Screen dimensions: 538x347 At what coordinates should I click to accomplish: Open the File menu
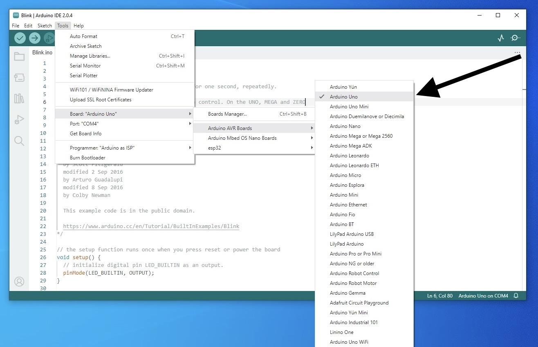click(15, 25)
